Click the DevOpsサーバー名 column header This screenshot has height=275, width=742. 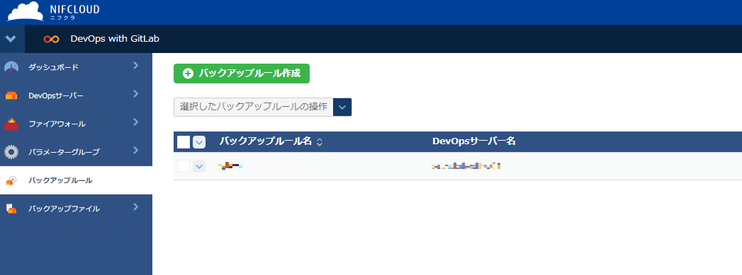click(x=473, y=141)
